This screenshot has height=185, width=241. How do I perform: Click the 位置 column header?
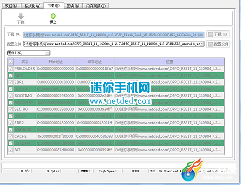point(169,62)
